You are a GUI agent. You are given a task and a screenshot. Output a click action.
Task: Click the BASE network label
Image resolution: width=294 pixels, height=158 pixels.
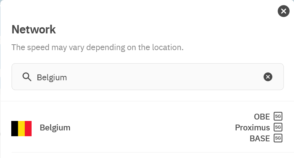tap(260, 138)
